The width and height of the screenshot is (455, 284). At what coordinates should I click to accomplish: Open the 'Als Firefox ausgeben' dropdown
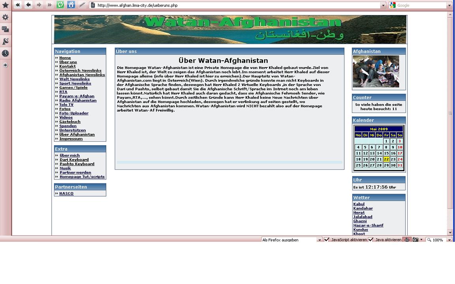click(x=320, y=240)
